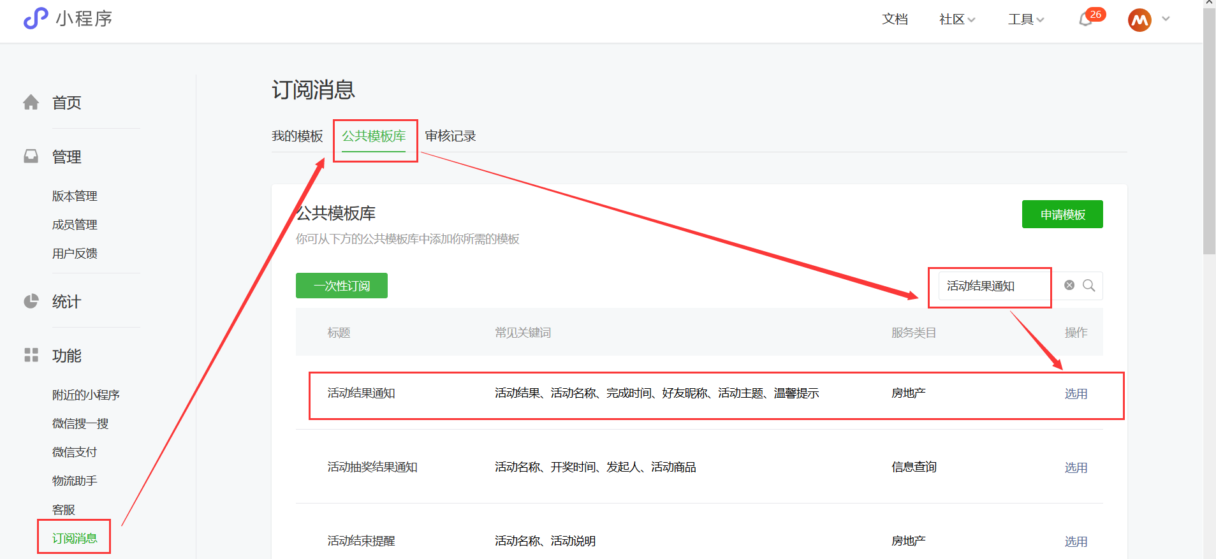Open 订阅消息 in the sidebar
The width and height of the screenshot is (1216, 559).
point(75,538)
